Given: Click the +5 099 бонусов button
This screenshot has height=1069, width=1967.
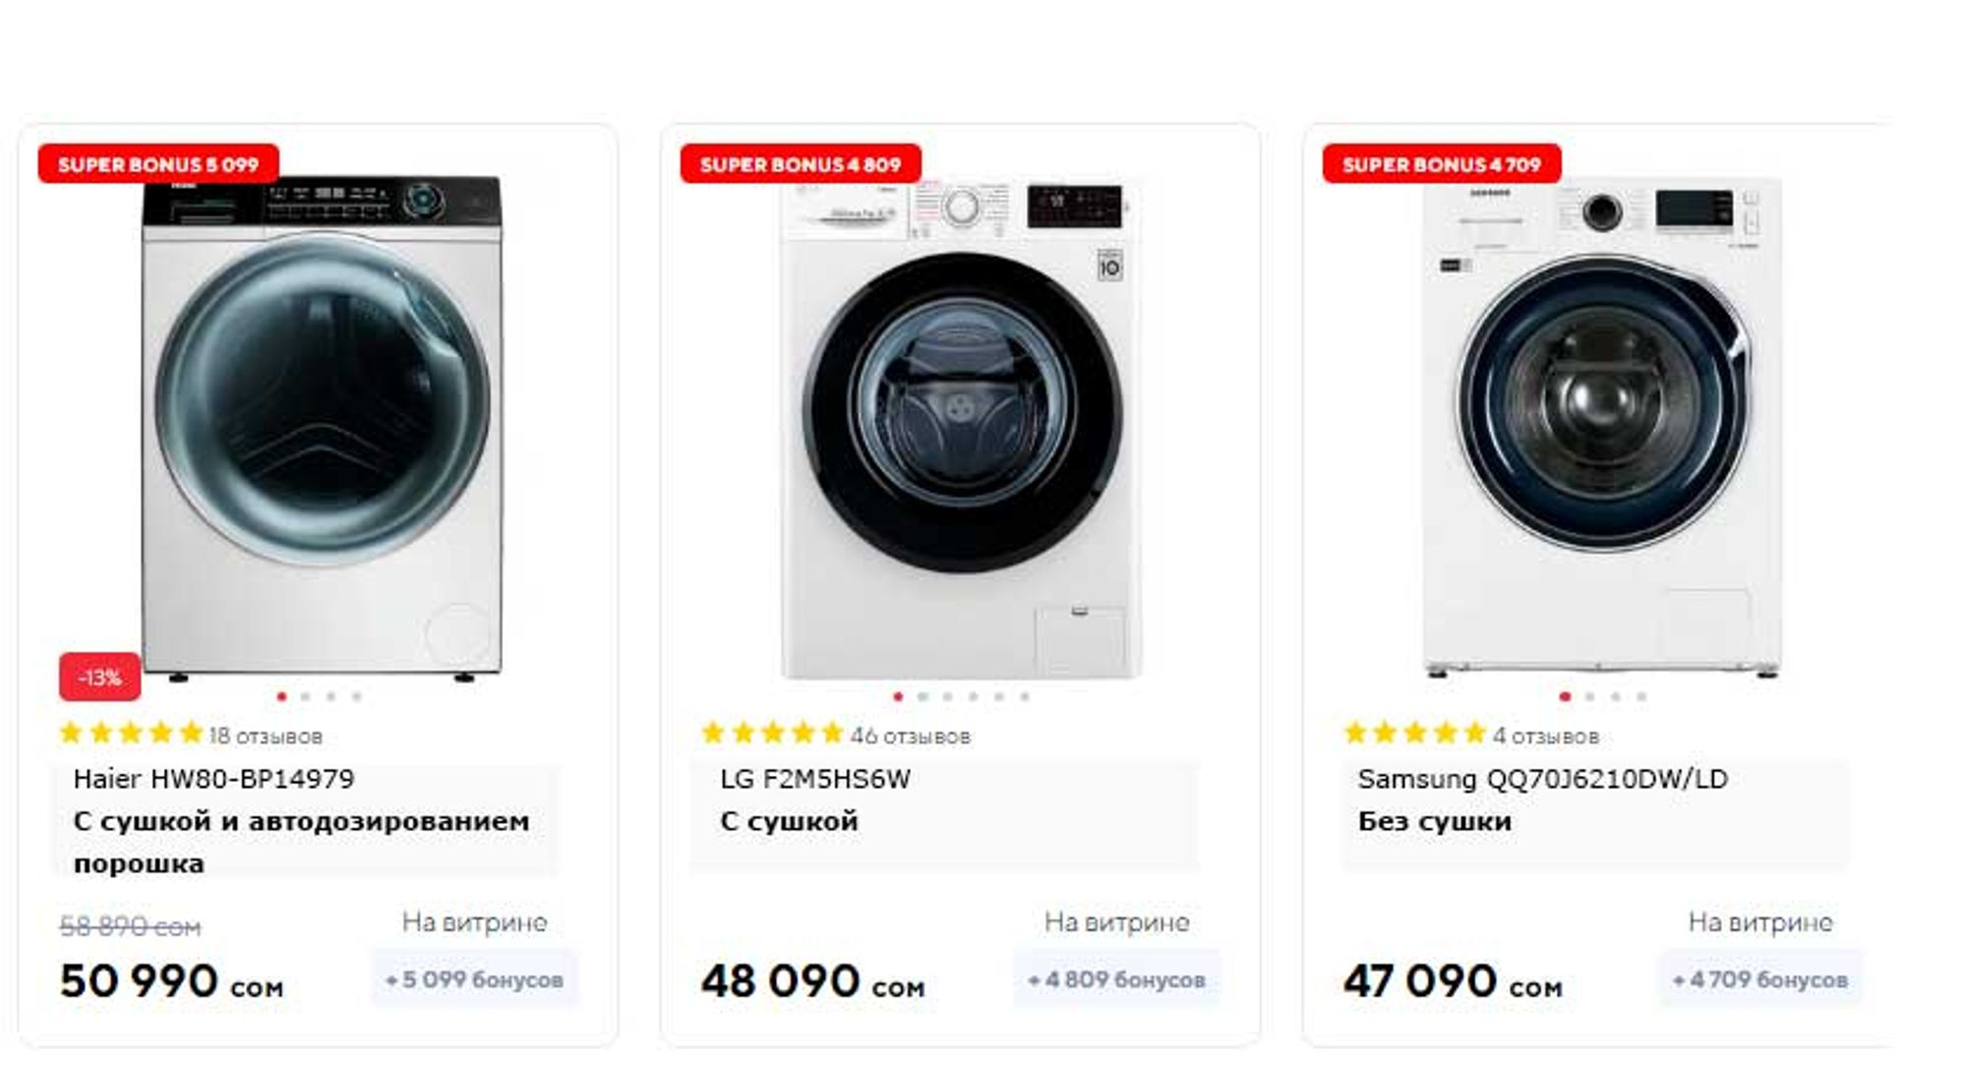Looking at the screenshot, I should (x=474, y=980).
